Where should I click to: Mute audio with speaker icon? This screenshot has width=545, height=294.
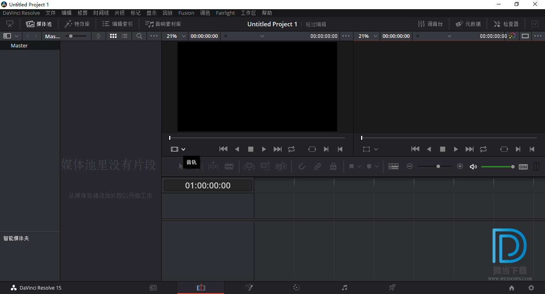click(x=473, y=167)
